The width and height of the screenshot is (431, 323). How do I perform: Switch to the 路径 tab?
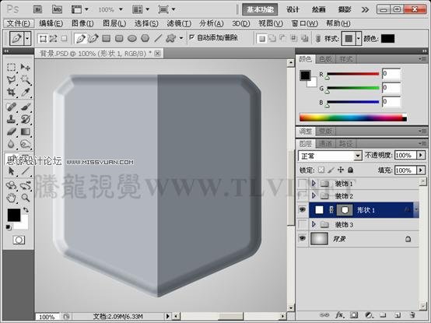(x=345, y=143)
